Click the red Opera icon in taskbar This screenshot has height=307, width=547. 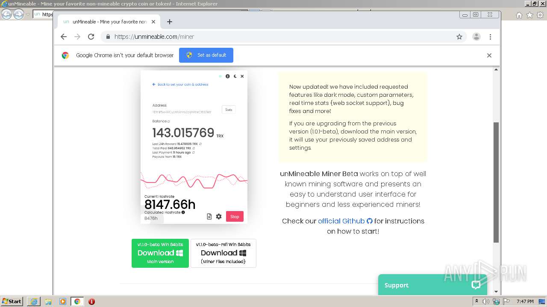tap(91, 301)
